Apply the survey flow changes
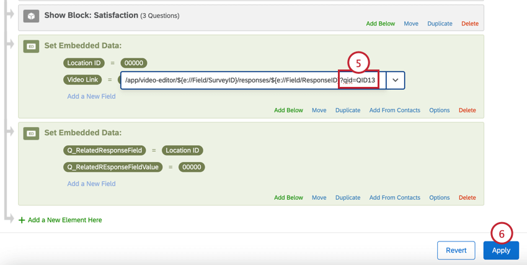The width and height of the screenshot is (527, 265). point(501,251)
